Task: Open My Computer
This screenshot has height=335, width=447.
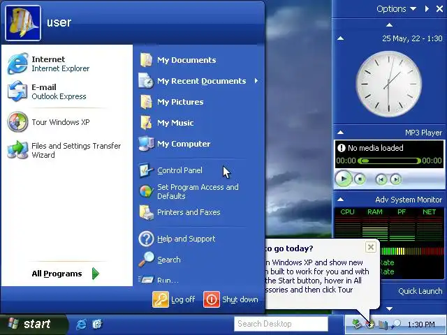Action: [x=175, y=144]
